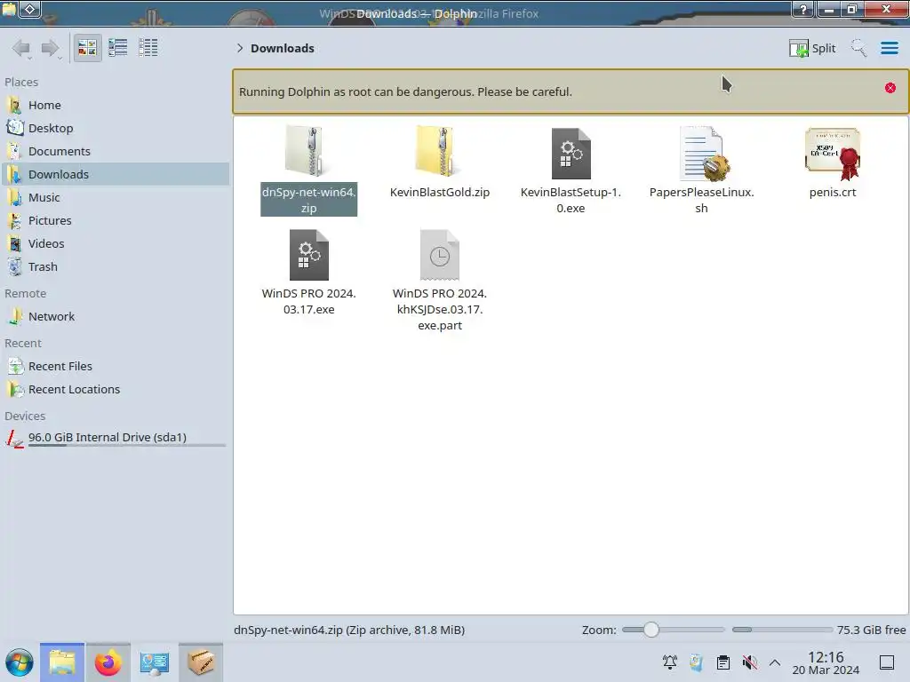Open Documents in Places
The width and height of the screenshot is (910, 682).
click(115, 151)
